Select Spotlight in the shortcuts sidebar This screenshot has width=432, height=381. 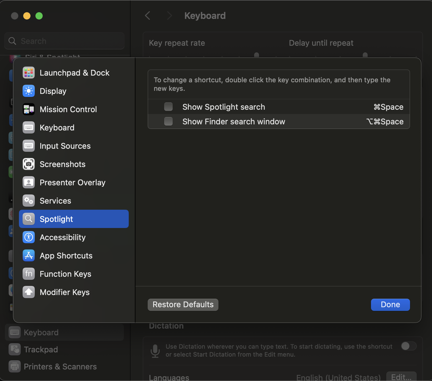coord(56,219)
